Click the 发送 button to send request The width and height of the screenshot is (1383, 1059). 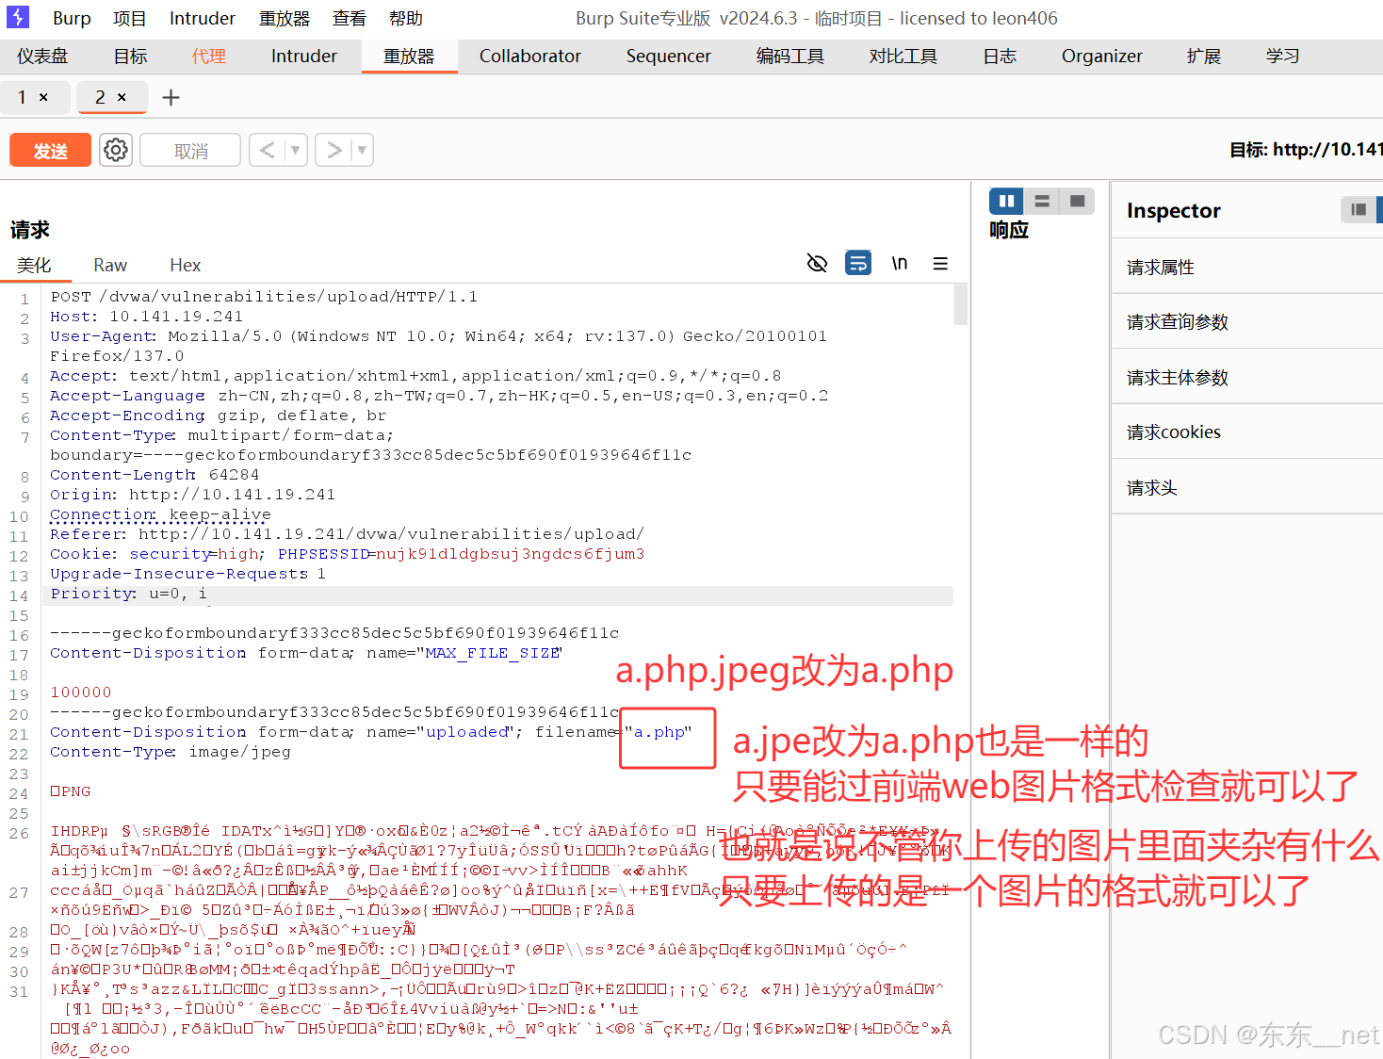50,151
